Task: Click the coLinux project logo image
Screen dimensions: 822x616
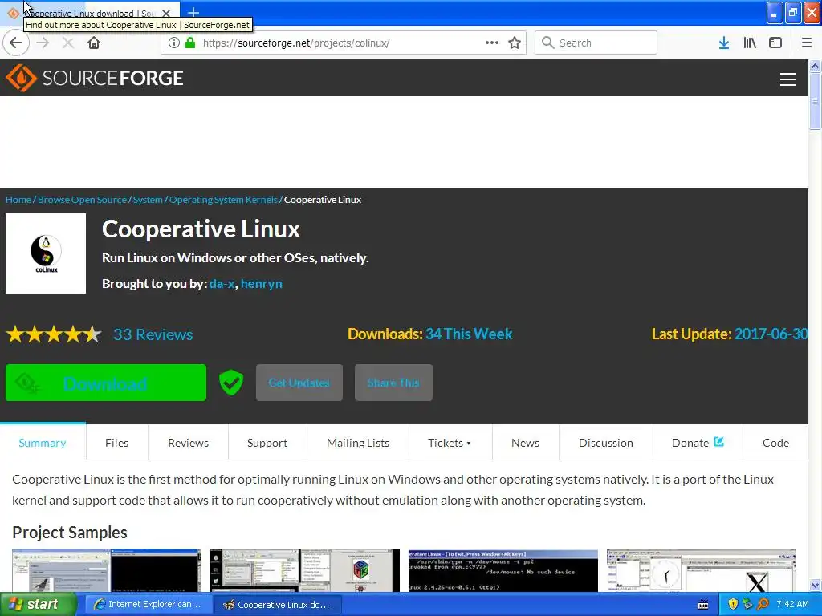Action: click(x=46, y=253)
